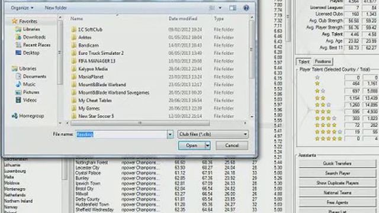Open the 1C SoftClub folder icon
The height and width of the screenshot is (213, 379).
[74, 30]
